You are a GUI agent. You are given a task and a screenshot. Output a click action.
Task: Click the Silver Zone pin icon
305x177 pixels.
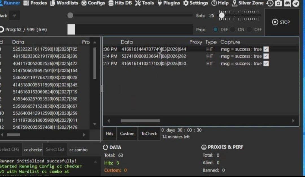pos(235,3)
